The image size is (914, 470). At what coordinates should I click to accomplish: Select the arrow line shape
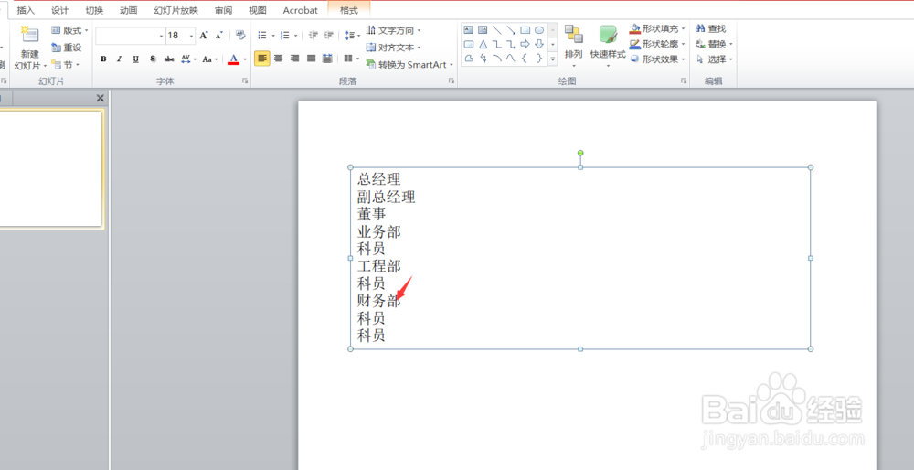point(511,30)
